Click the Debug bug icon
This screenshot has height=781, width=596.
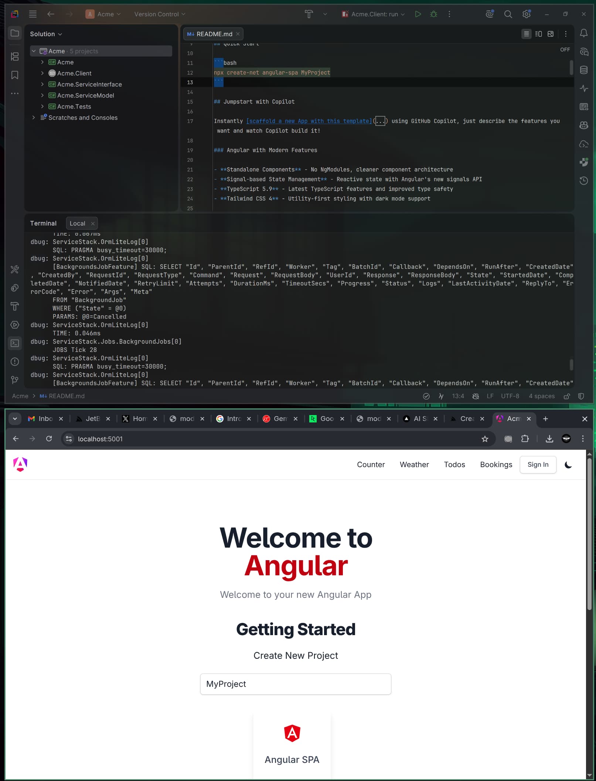433,14
